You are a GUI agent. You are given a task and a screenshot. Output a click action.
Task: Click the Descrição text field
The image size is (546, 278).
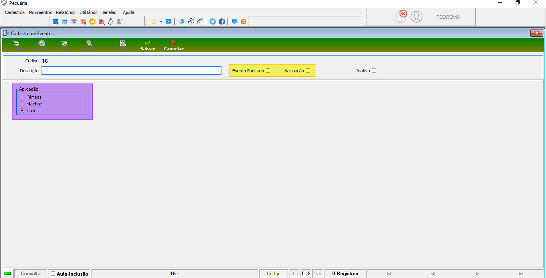132,70
